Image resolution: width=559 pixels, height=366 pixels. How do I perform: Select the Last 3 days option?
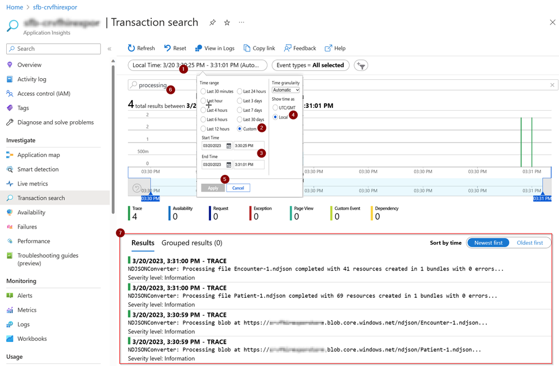click(239, 101)
